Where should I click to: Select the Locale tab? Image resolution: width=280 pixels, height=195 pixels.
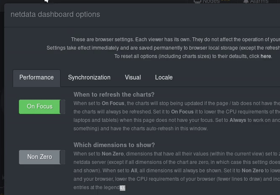coord(164,77)
